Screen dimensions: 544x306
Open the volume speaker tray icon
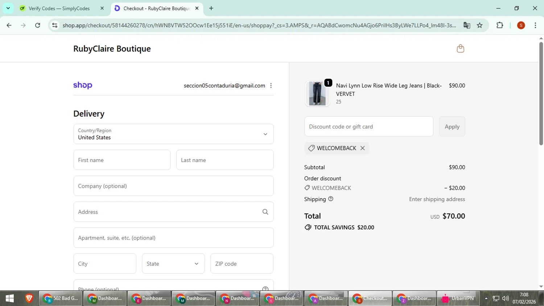click(505, 298)
